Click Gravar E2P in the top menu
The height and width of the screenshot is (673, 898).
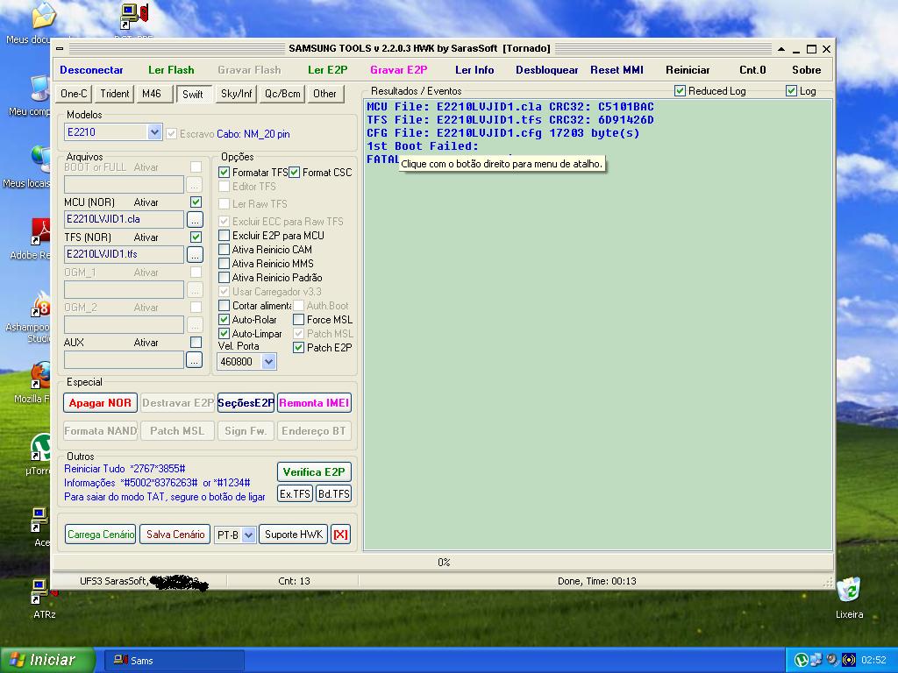pyautogui.click(x=399, y=70)
